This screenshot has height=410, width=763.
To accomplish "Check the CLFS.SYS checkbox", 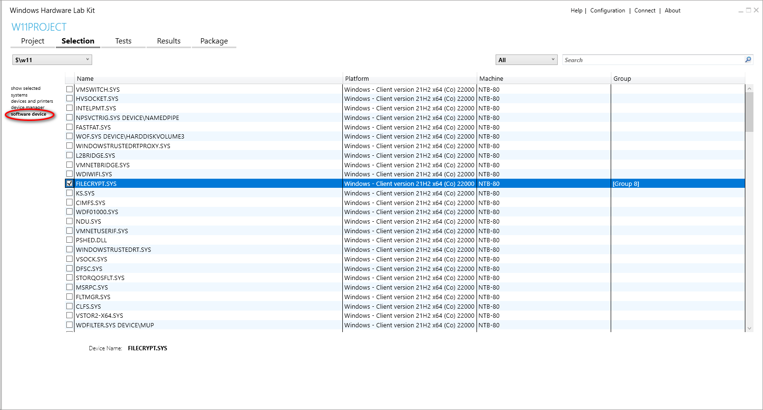I will (x=70, y=306).
